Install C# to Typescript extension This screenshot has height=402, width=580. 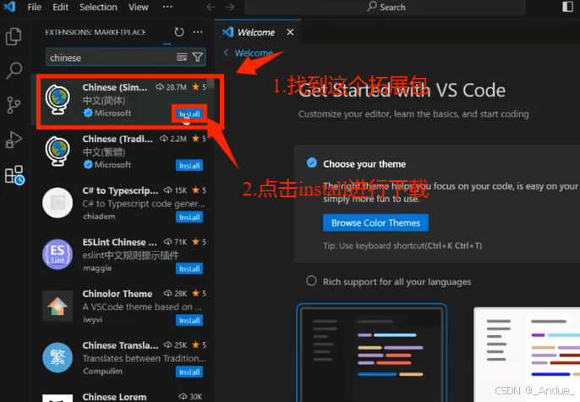(x=189, y=218)
